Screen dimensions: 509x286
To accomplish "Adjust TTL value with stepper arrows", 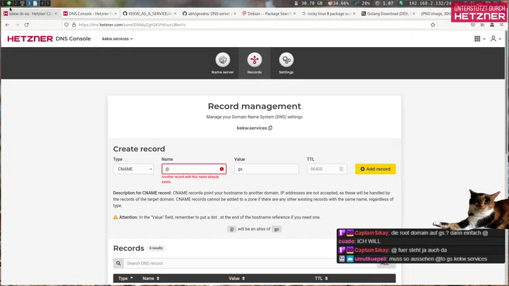I will (341, 169).
